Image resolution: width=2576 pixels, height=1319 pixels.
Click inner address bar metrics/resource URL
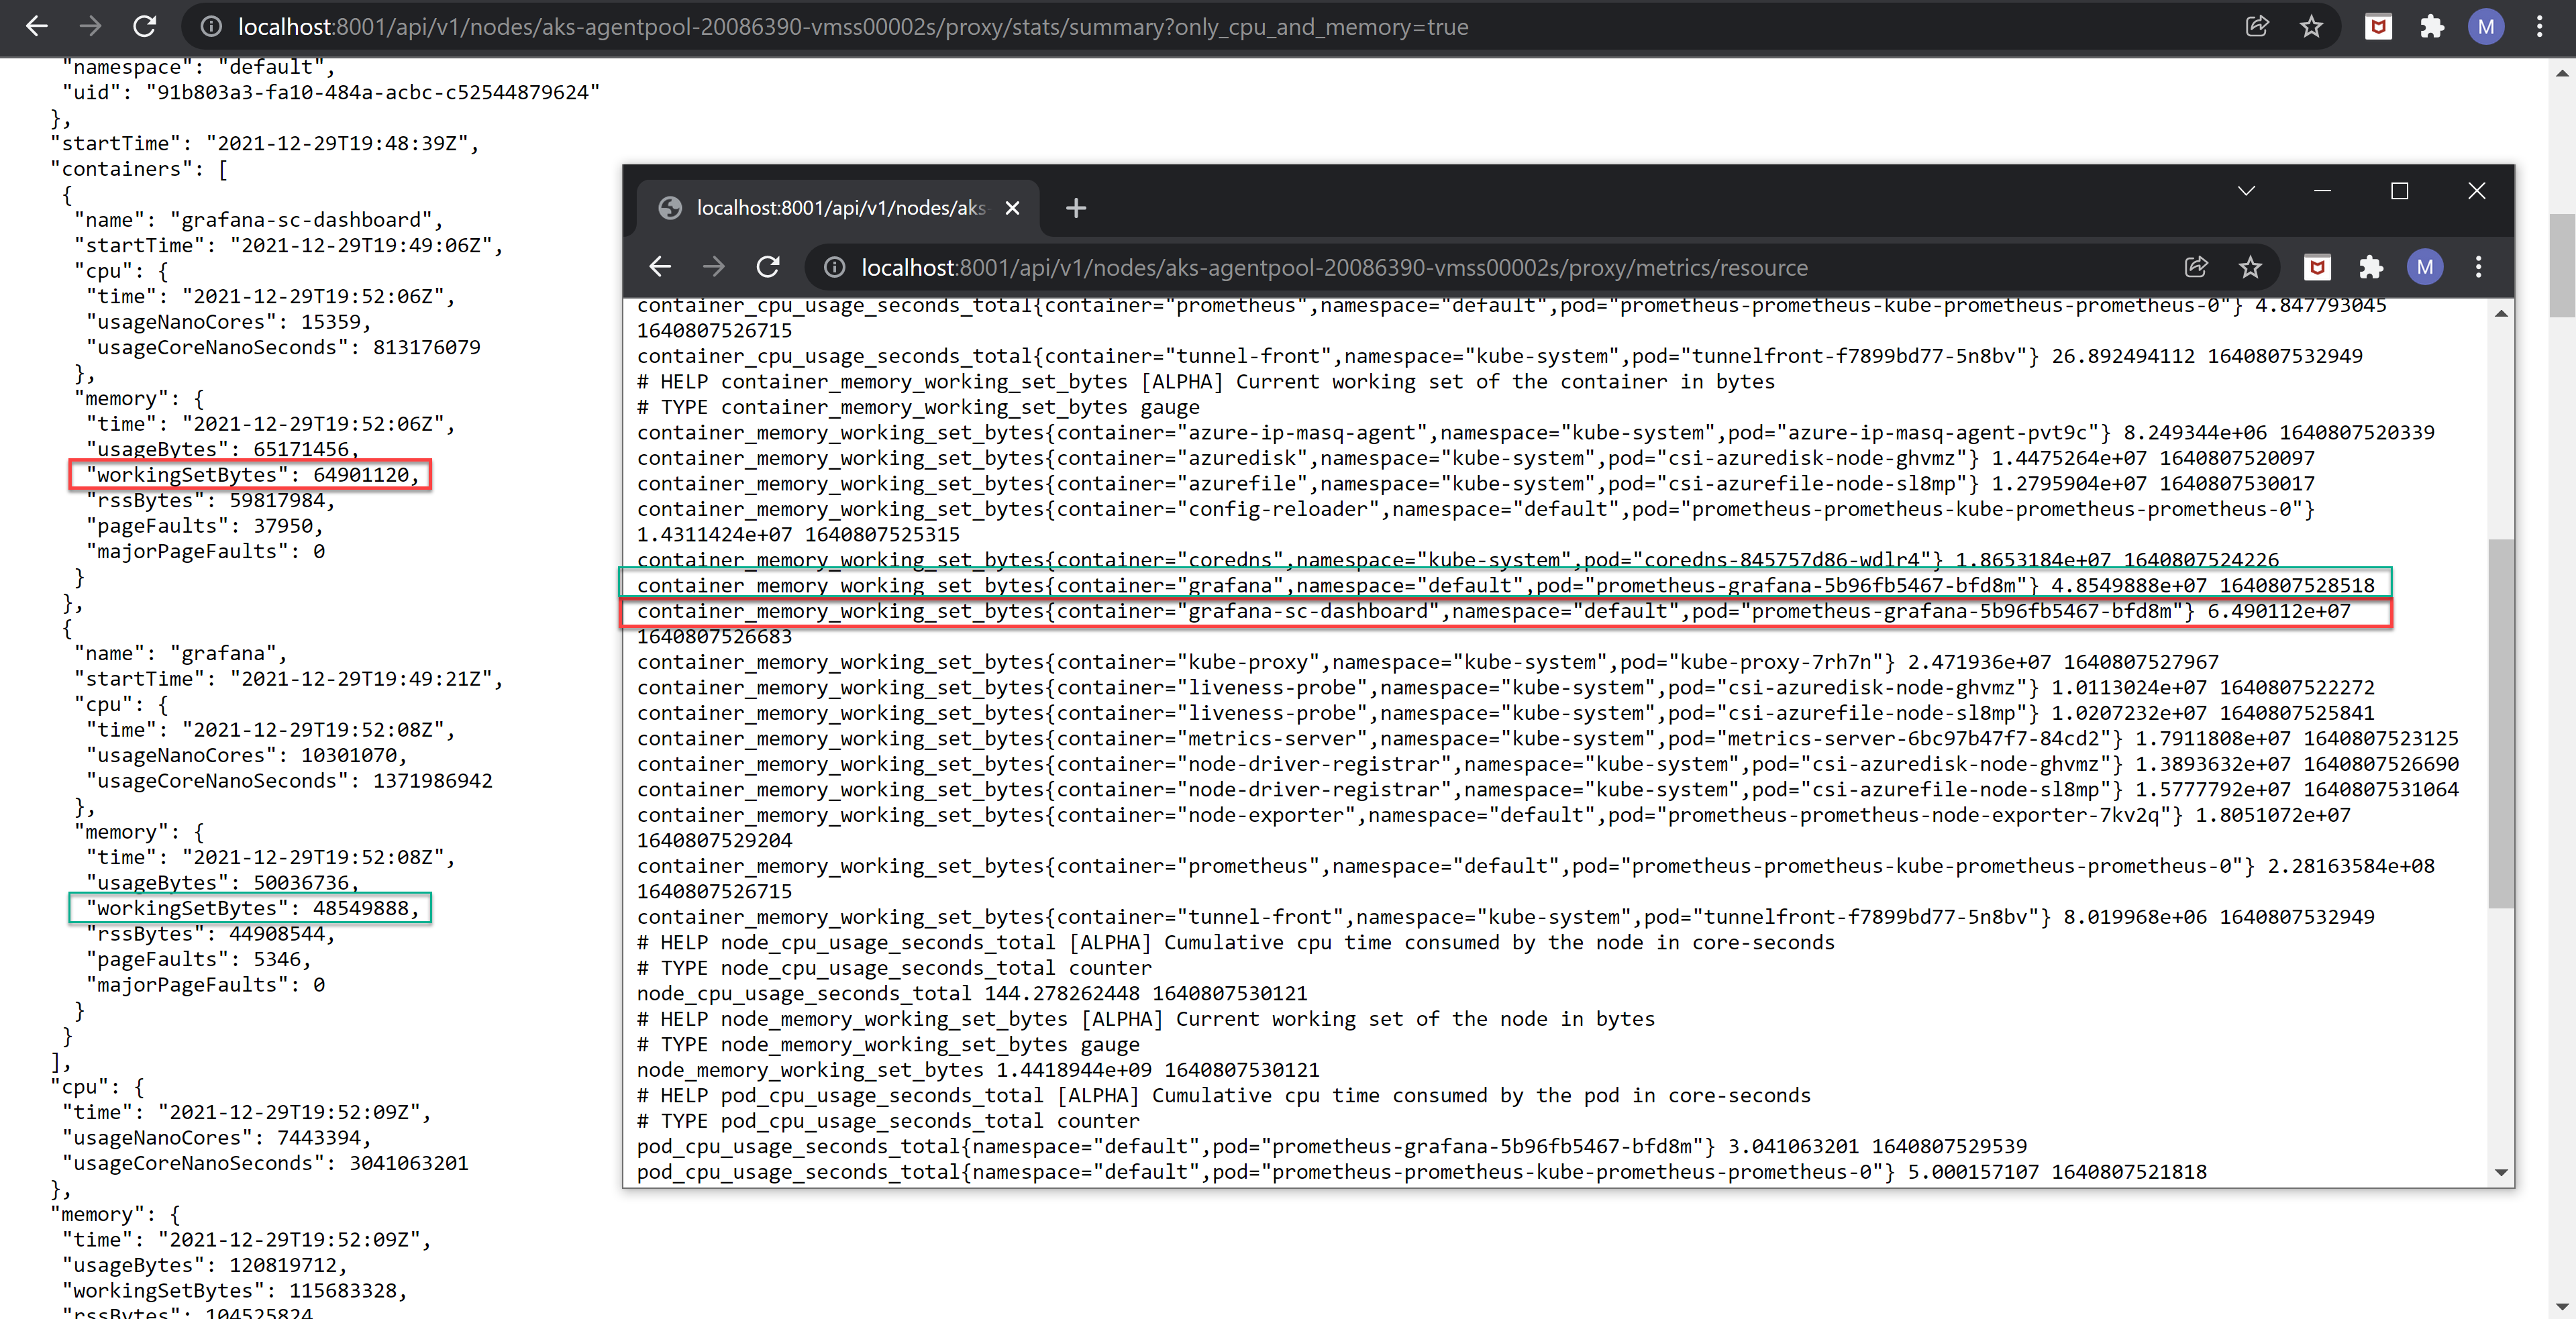point(1334,267)
